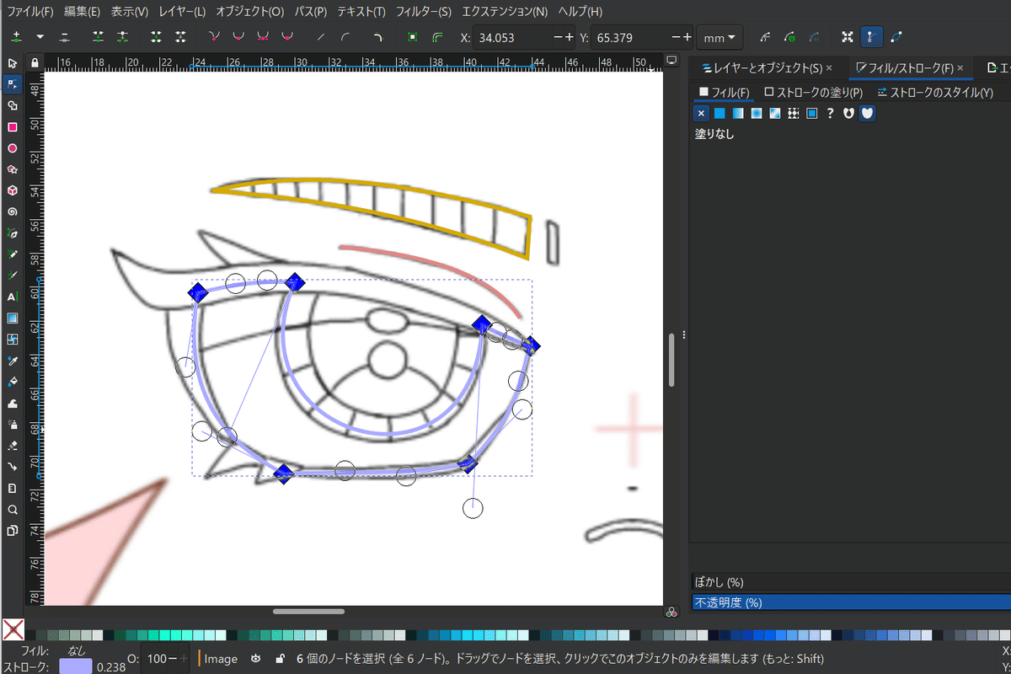This screenshot has height=674, width=1011.
Task: Select the 3D Box tool
Action: (x=12, y=190)
